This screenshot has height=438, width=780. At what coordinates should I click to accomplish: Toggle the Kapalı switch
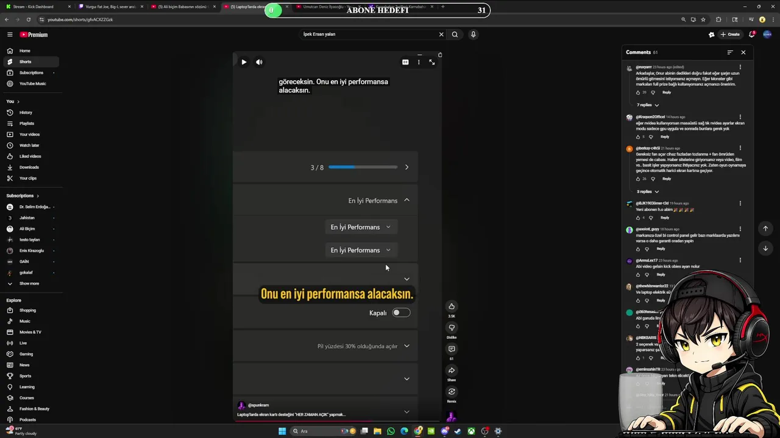click(401, 313)
